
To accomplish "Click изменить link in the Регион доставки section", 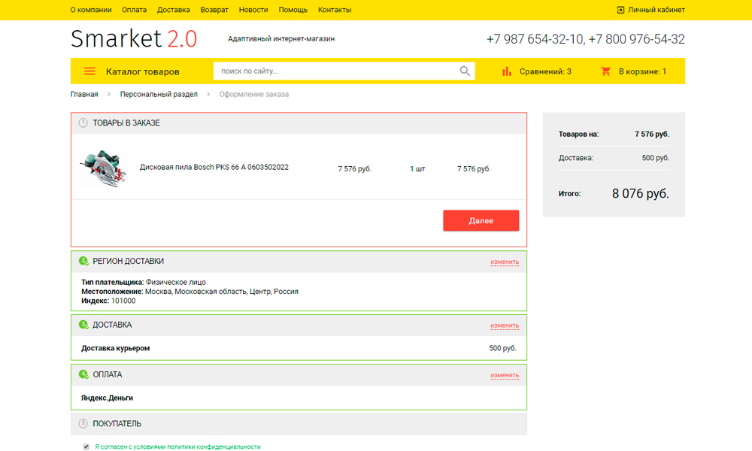I will 505,262.
